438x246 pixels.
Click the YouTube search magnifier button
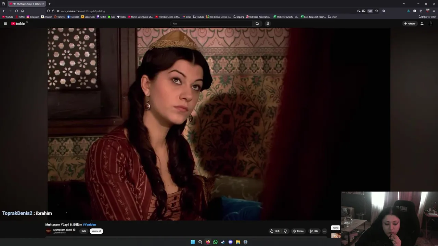[x=257, y=24]
